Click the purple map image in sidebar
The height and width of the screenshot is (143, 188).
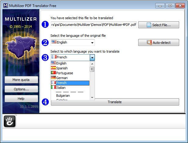(x=21, y=47)
